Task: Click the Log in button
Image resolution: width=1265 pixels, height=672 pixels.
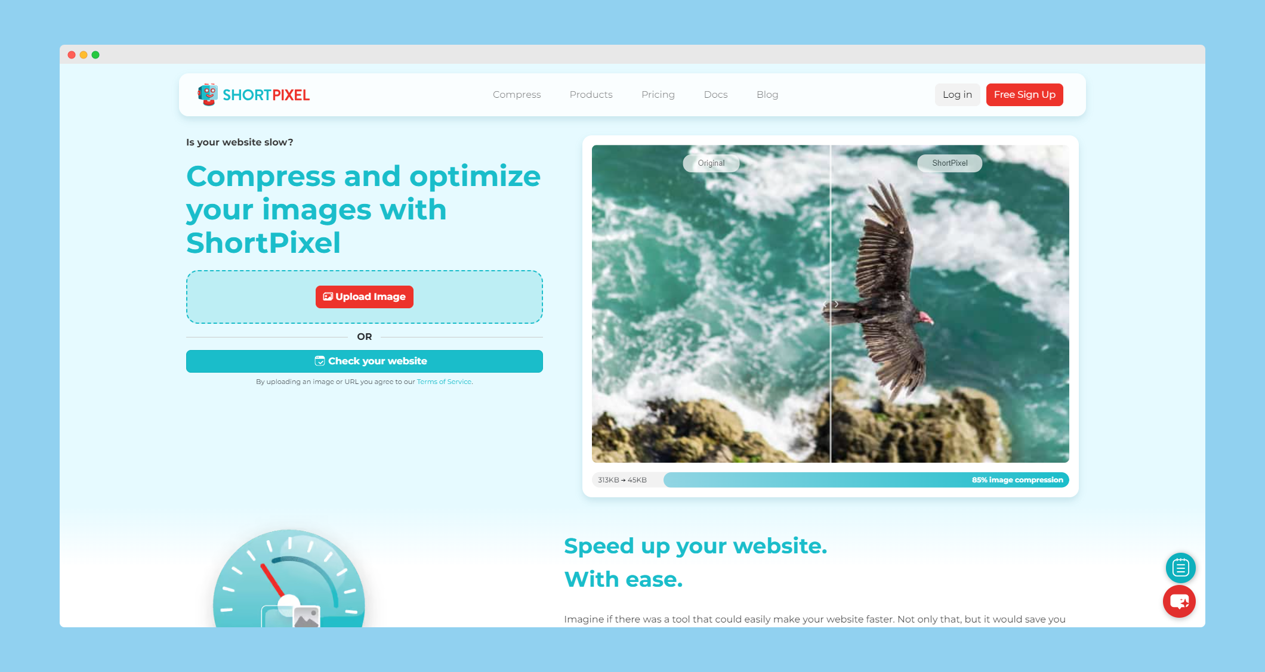Action: pos(957,94)
